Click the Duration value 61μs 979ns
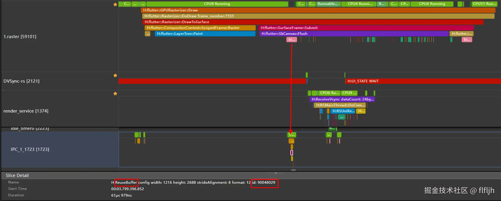Viewport: 501px width, 201px height. click(121, 195)
